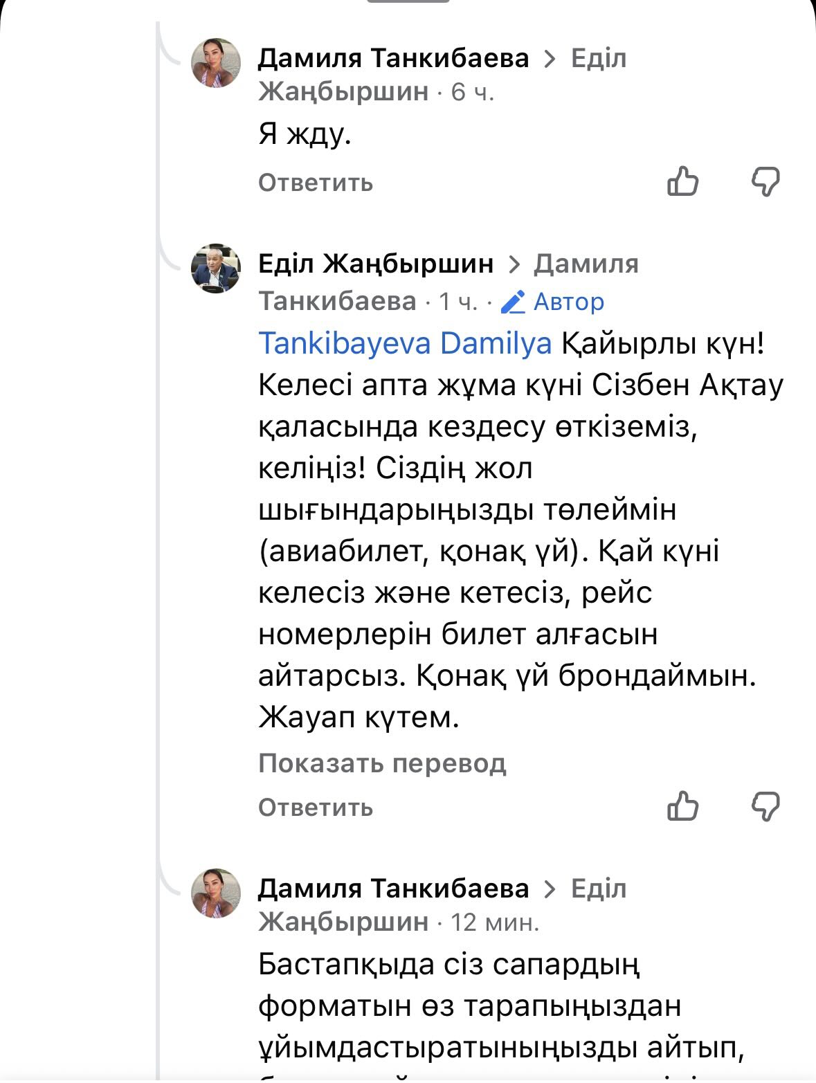Open the Tankibayeva Damilya mention link
816x1083 pixels.
pos(405,343)
